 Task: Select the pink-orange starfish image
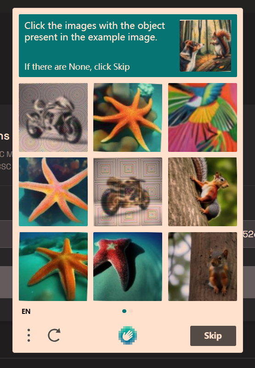click(x=53, y=192)
